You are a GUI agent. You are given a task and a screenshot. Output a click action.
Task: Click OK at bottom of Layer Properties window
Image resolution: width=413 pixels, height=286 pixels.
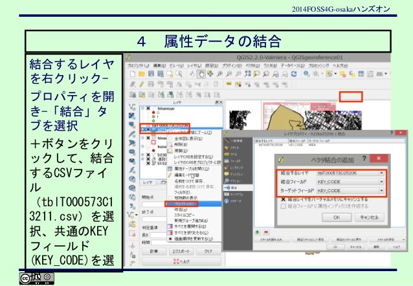coord(335,247)
